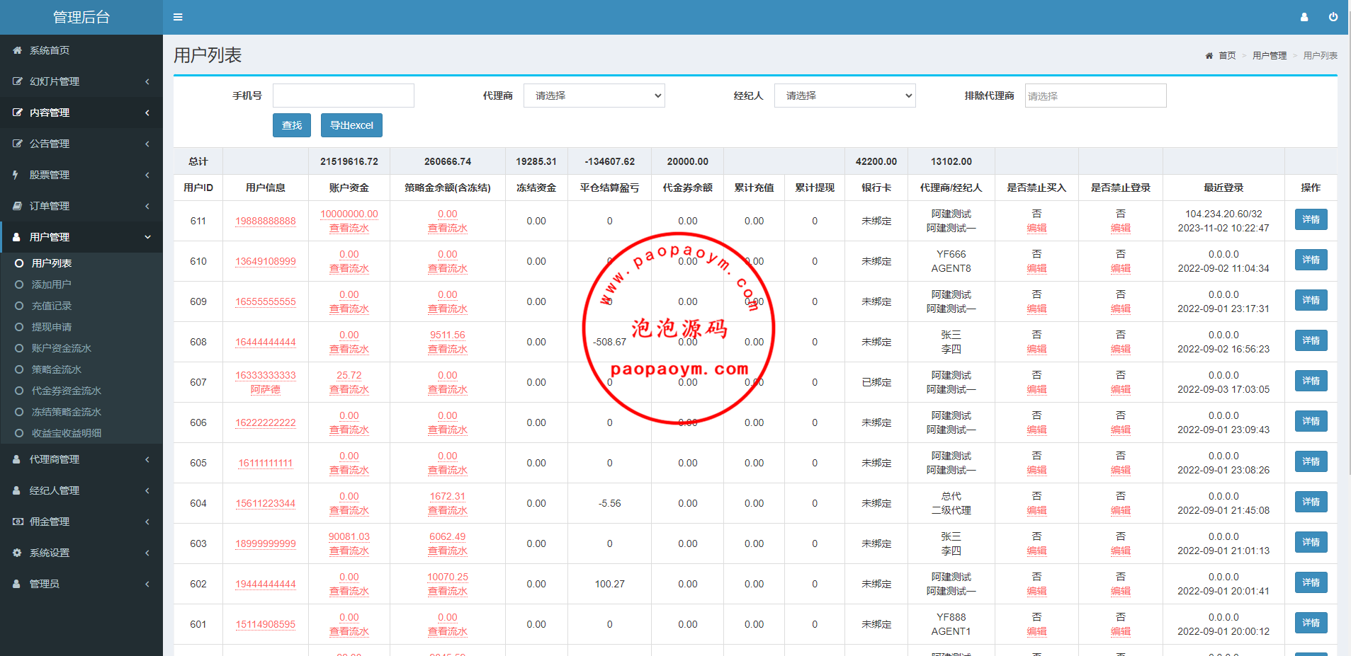
Task: Open 详情 for user 611
Action: tap(1311, 219)
